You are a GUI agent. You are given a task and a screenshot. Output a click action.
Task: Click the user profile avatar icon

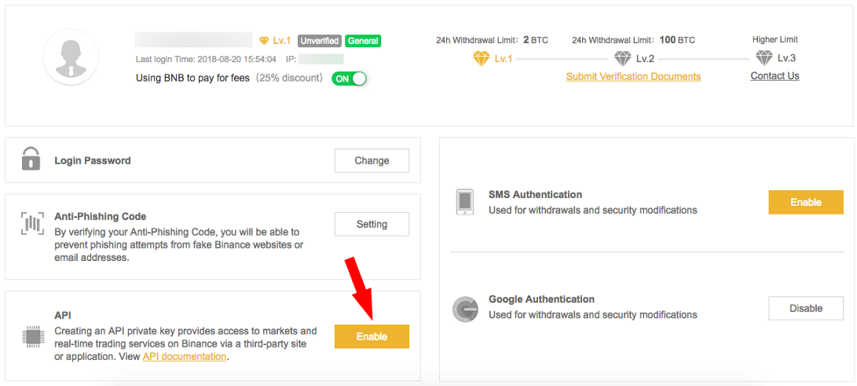tap(71, 57)
